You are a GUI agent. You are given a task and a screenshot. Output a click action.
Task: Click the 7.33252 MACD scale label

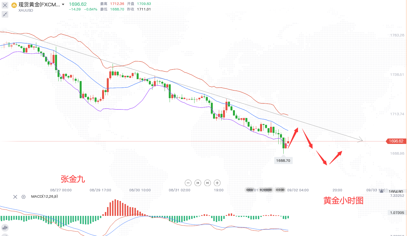pos(397,196)
